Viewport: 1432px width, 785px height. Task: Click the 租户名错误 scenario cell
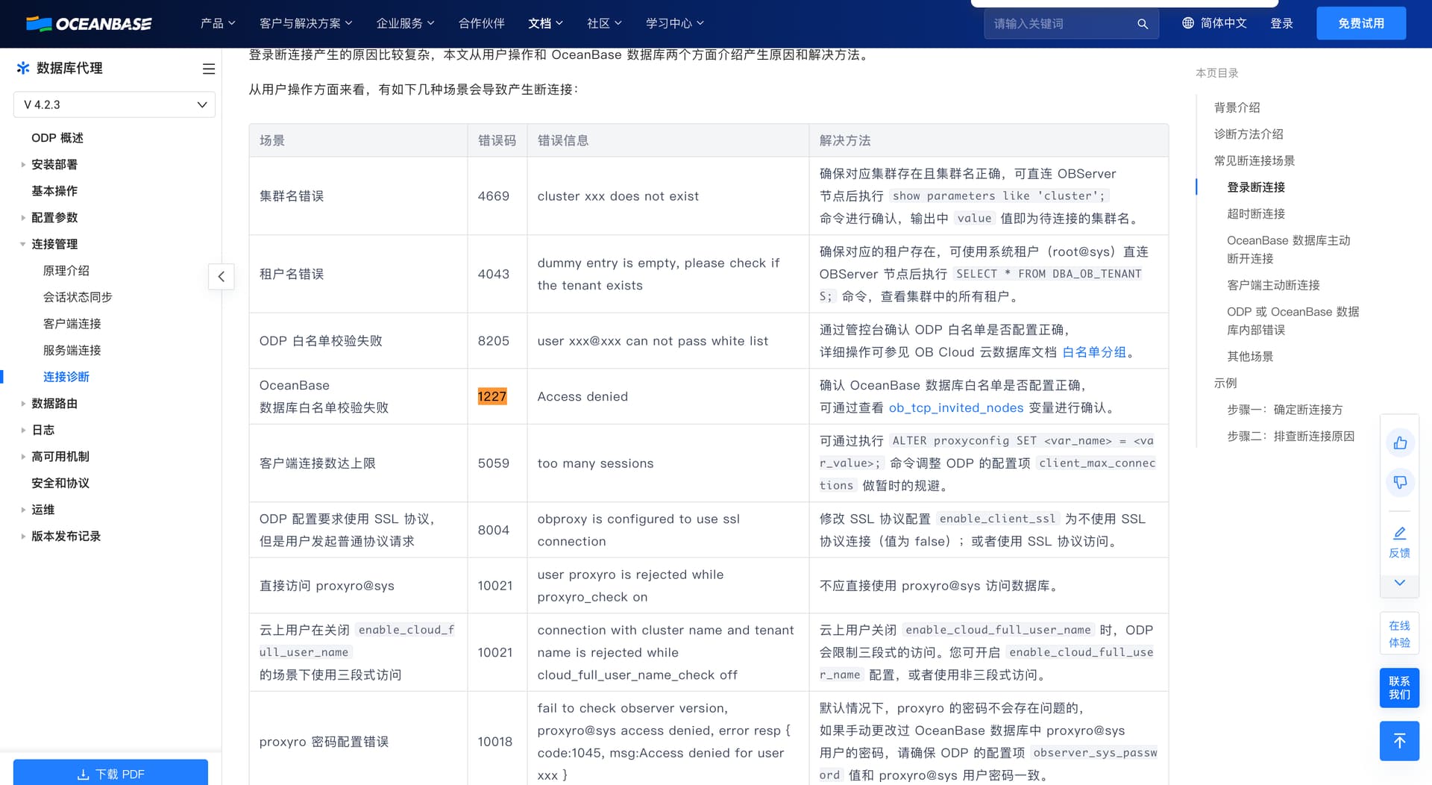tap(358, 274)
